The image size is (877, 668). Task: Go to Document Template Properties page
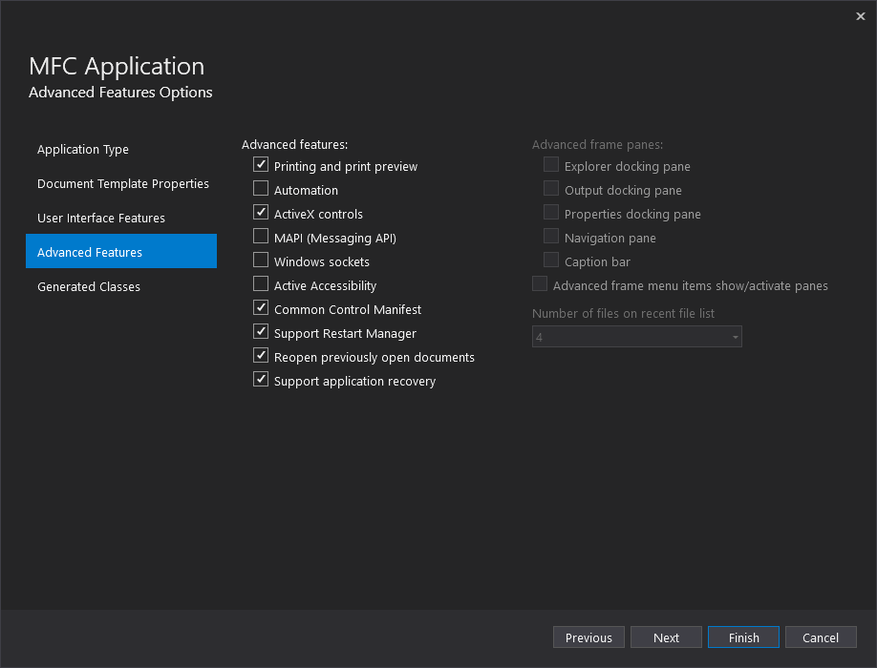coord(122,184)
